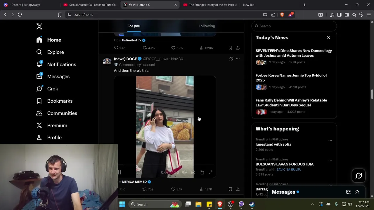Switch to the For you tab
Screen dimensions: 374x210
[x=134, y=26]
